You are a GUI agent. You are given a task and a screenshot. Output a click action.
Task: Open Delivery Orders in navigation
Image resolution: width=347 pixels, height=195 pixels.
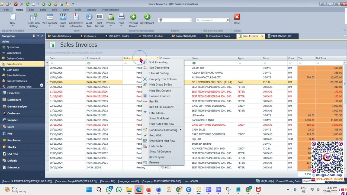(x=23, y=58)
